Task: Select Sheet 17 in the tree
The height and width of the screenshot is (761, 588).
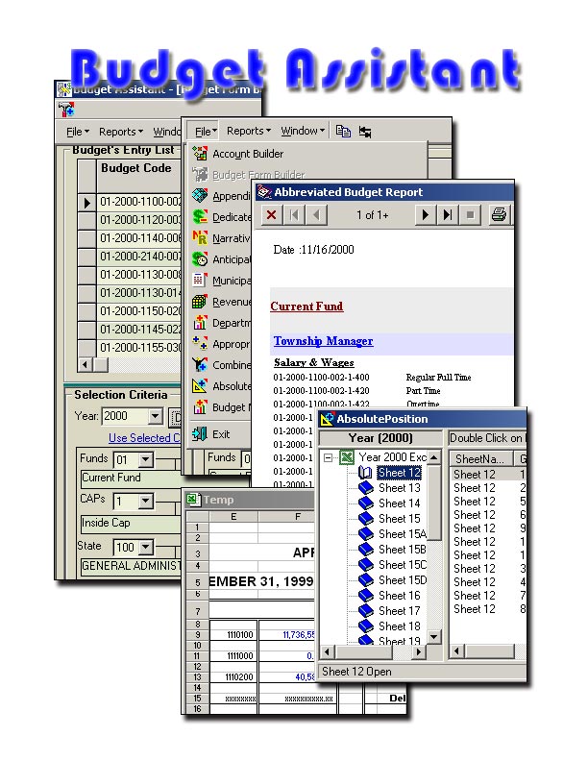Action: pos(400,611)
